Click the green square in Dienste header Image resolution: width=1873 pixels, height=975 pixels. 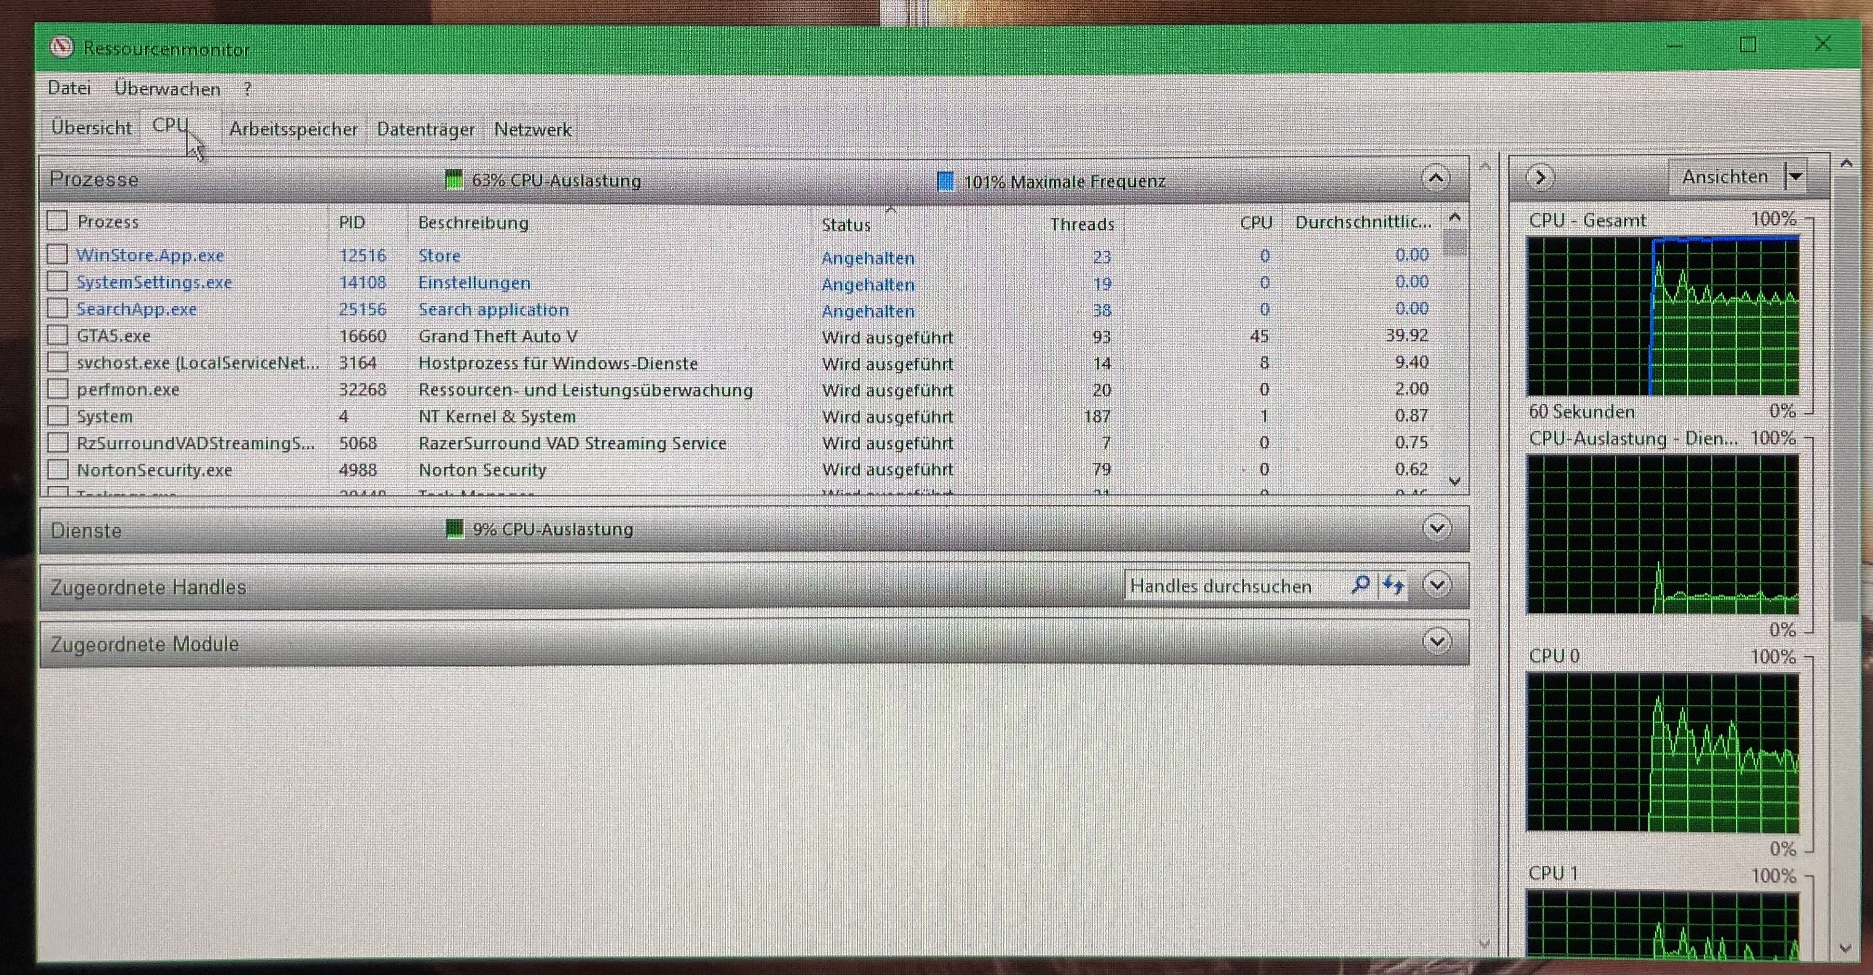[455, 529]
